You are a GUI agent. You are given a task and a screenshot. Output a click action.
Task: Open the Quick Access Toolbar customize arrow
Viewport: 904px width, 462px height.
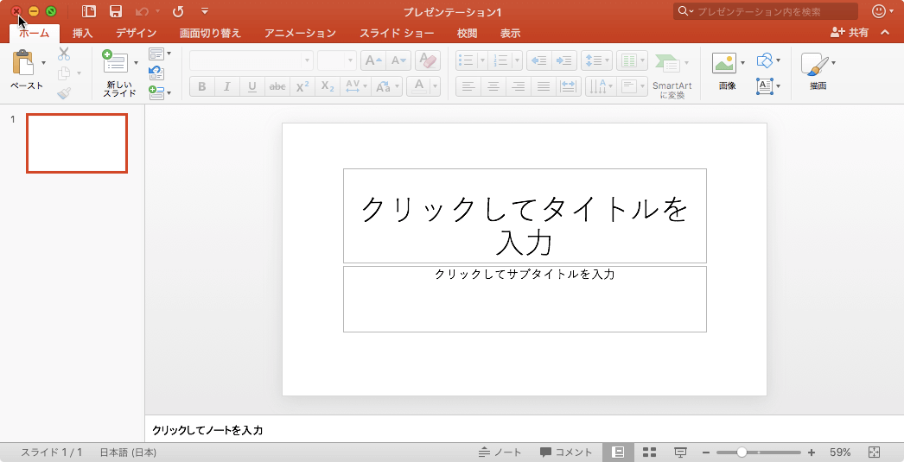click(x=205, y=11)
